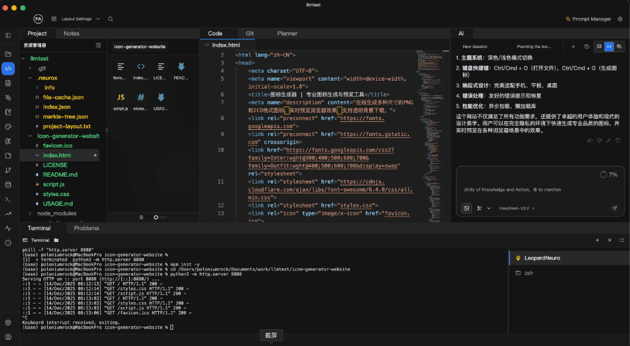Thumbs up the AI response
Screen dimensions: 630x346
[590, 140]
